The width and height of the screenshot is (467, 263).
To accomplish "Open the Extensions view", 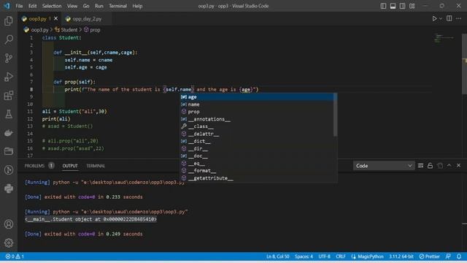I will (x=9, y=96).
